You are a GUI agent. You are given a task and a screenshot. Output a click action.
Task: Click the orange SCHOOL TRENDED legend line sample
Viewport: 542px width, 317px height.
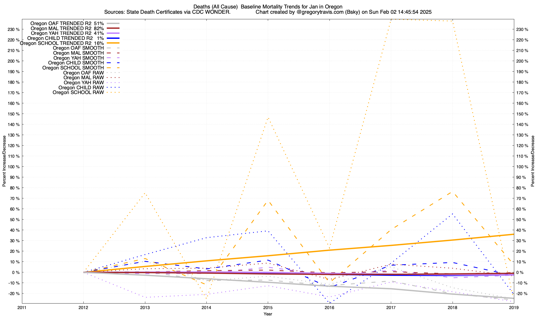[113, 43]
